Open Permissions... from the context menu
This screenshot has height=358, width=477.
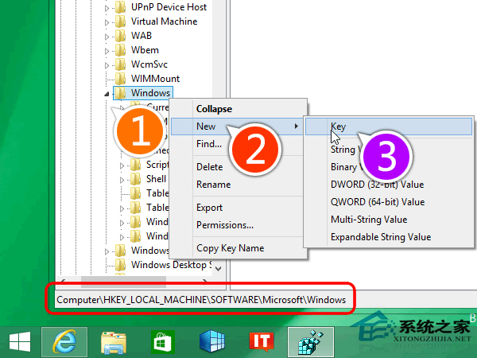pos(225,224)
